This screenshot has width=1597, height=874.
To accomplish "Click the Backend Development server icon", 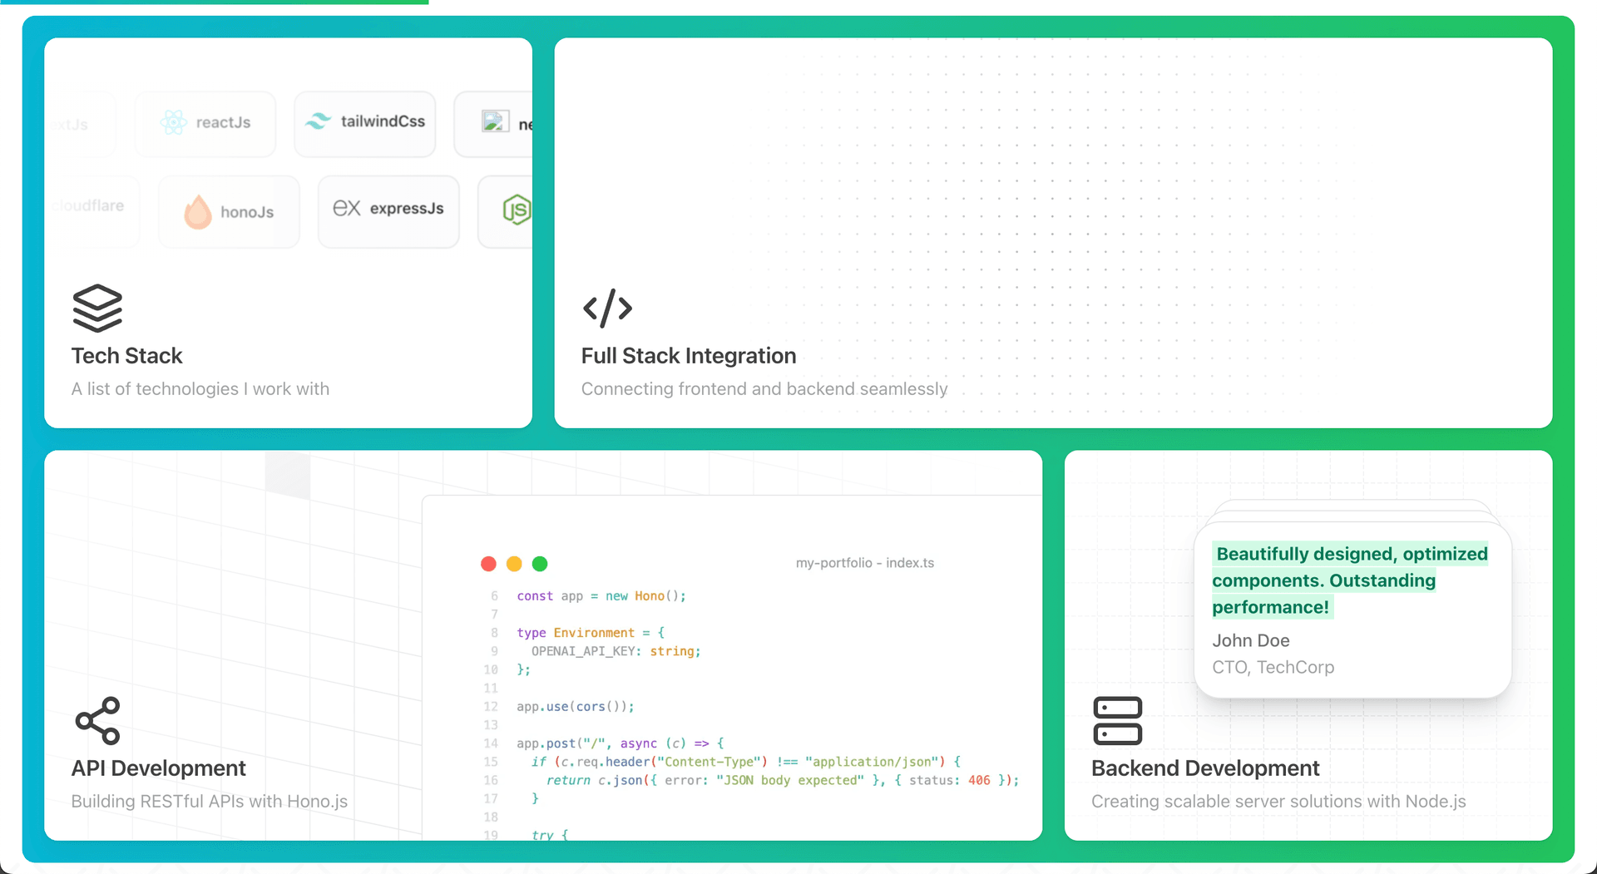I will click(x=1117, y=720).
